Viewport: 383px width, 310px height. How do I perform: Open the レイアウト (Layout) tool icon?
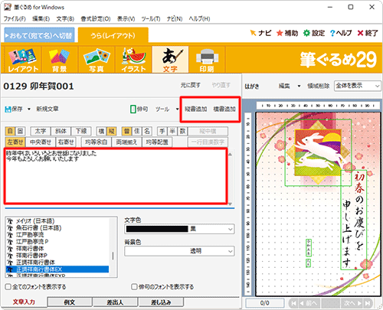(x=23, y=60)
